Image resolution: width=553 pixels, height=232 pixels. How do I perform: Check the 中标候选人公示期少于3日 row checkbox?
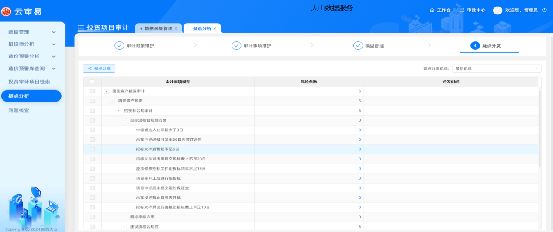(92, 130)
